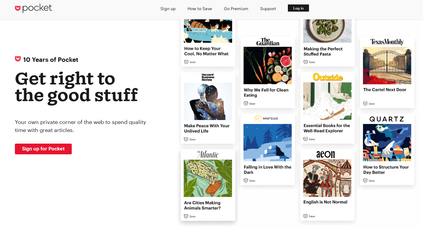
Task: Open Sign up in top navigation
Action: (168, 9)
